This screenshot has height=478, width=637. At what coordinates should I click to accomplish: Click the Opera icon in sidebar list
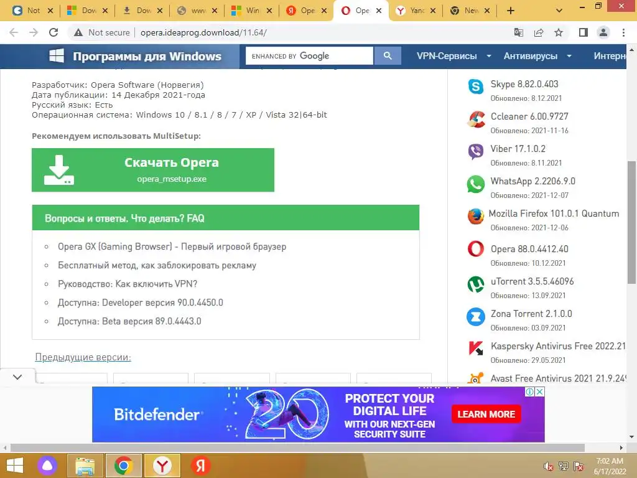(x=476, y=249)
